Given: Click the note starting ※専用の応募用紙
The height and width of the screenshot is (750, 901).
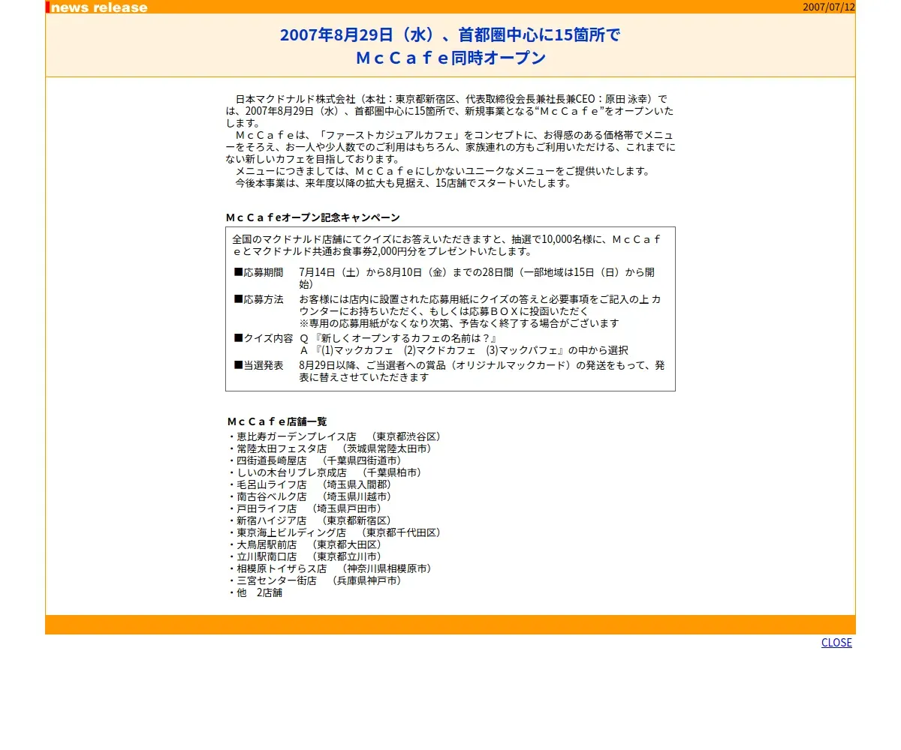Looking at the screenshot, I should [x=460, y=323].
